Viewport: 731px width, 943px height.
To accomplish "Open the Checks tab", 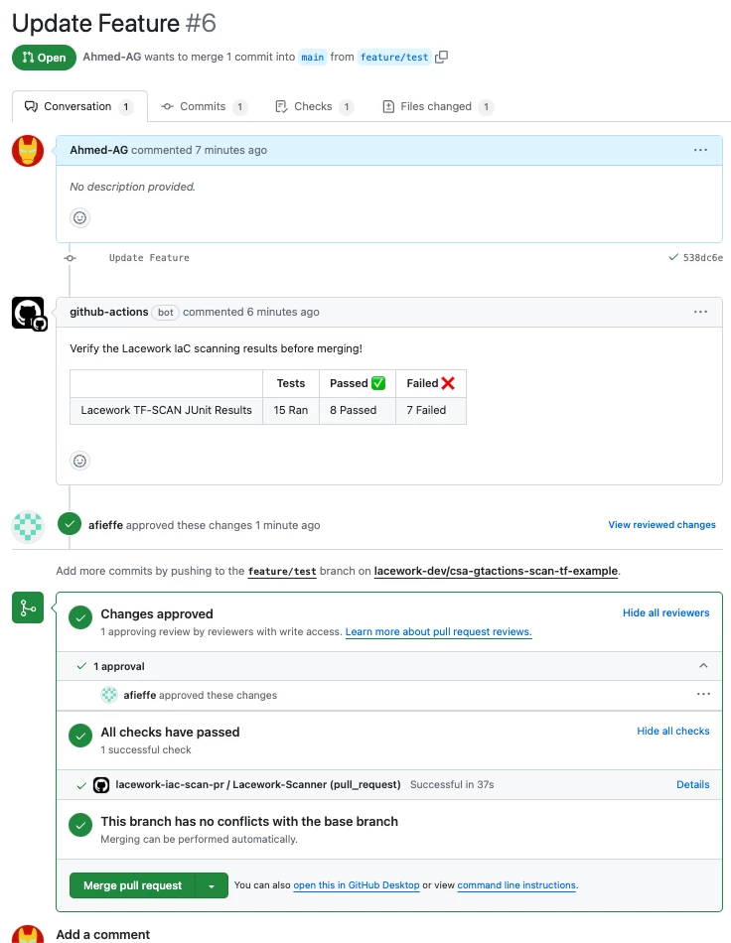I will [x=314, y=106].
